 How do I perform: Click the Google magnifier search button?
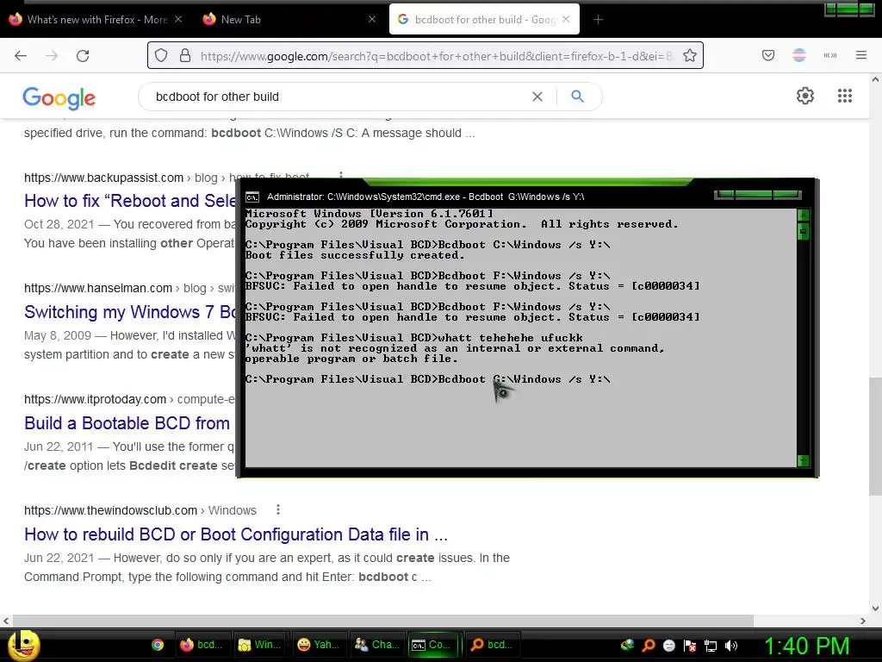coord(578,97)
